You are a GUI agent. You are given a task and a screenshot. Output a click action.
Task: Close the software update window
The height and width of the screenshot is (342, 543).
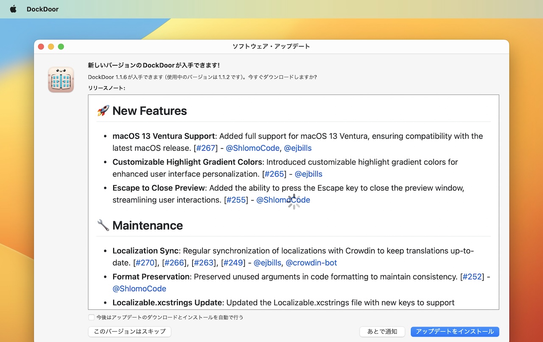point(41,47)
